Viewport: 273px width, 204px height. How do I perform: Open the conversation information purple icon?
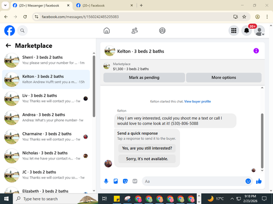click(x=256, y=51)
